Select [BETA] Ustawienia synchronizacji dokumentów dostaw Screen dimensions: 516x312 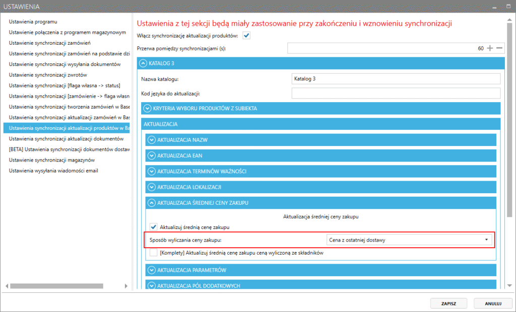(x=69, y=149)
